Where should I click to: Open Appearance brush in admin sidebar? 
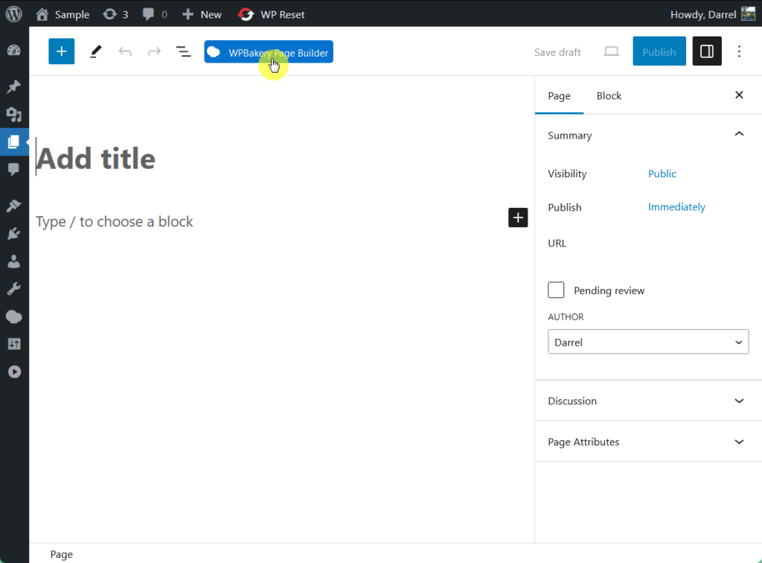pos(14,206)
